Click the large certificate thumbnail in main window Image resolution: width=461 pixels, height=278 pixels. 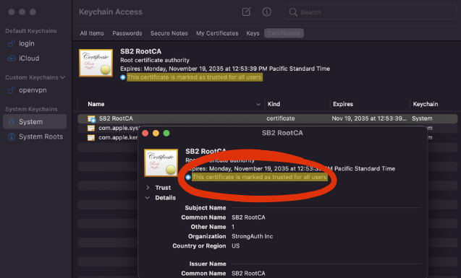96,63
